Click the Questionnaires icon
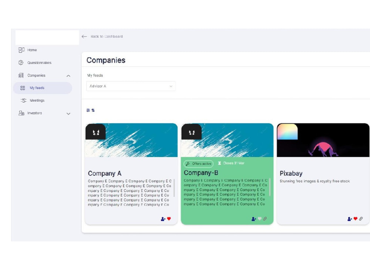Screen dimensions: 370x277 click(x=21, y=63)
